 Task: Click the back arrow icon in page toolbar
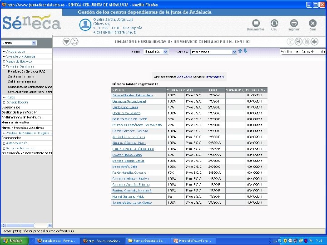tap(314, 42)
